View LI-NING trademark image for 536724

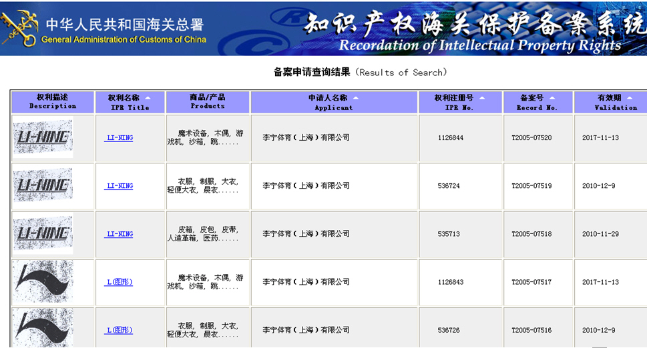43,186
